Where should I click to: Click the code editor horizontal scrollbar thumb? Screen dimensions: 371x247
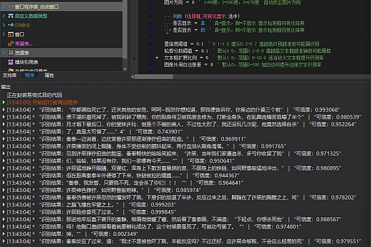coord(154,77)
